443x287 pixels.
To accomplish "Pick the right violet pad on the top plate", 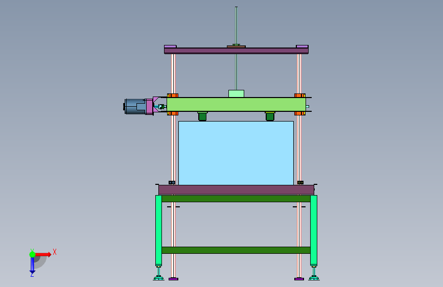I will (302, 46).
